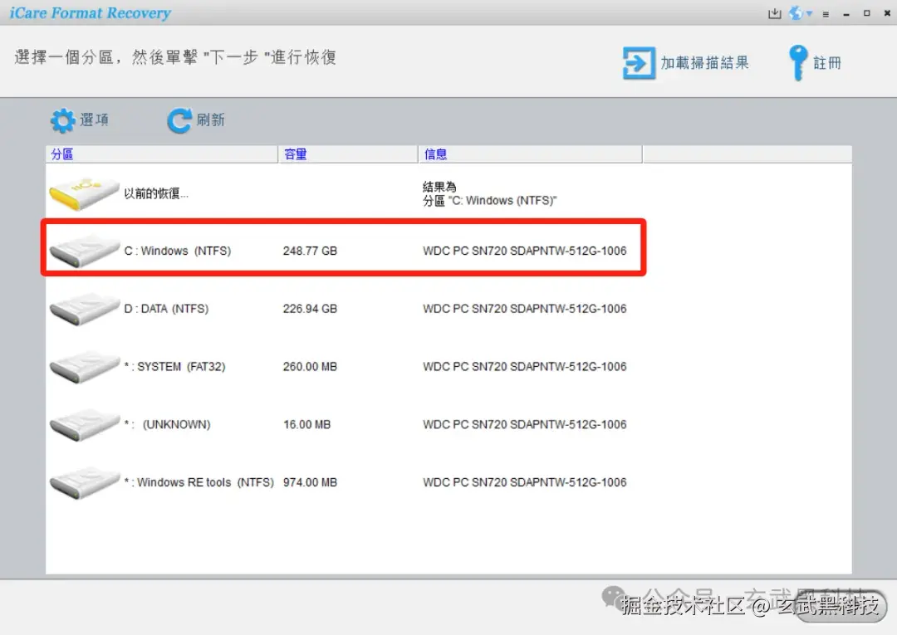Click the 226.94 GB capacity cell

(310, 309)
